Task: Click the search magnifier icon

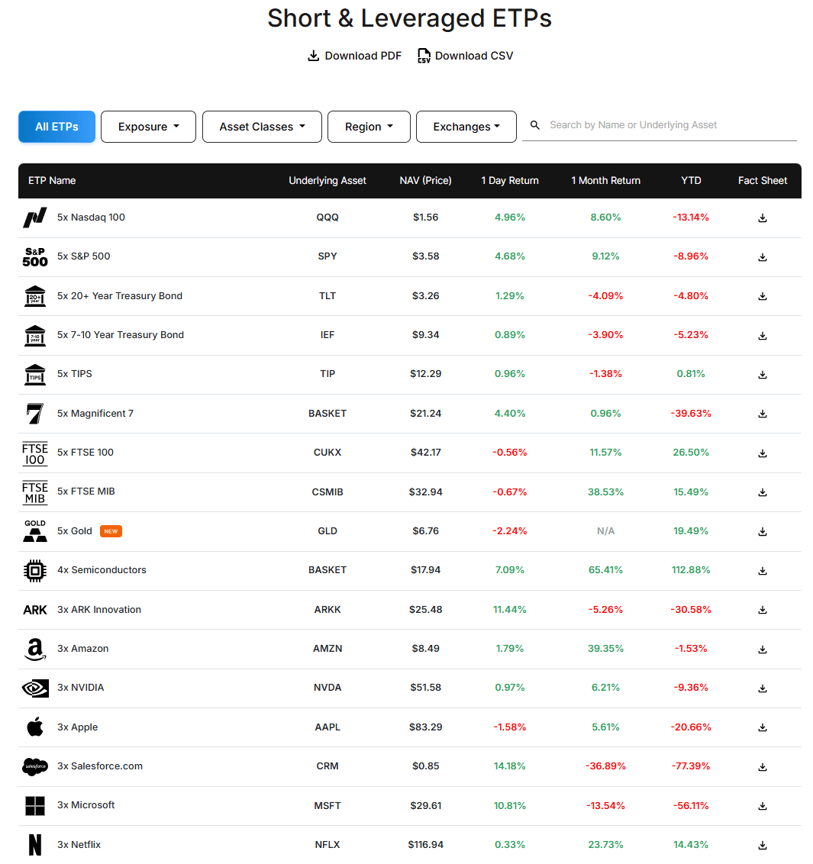Action: tap(534, 124)
